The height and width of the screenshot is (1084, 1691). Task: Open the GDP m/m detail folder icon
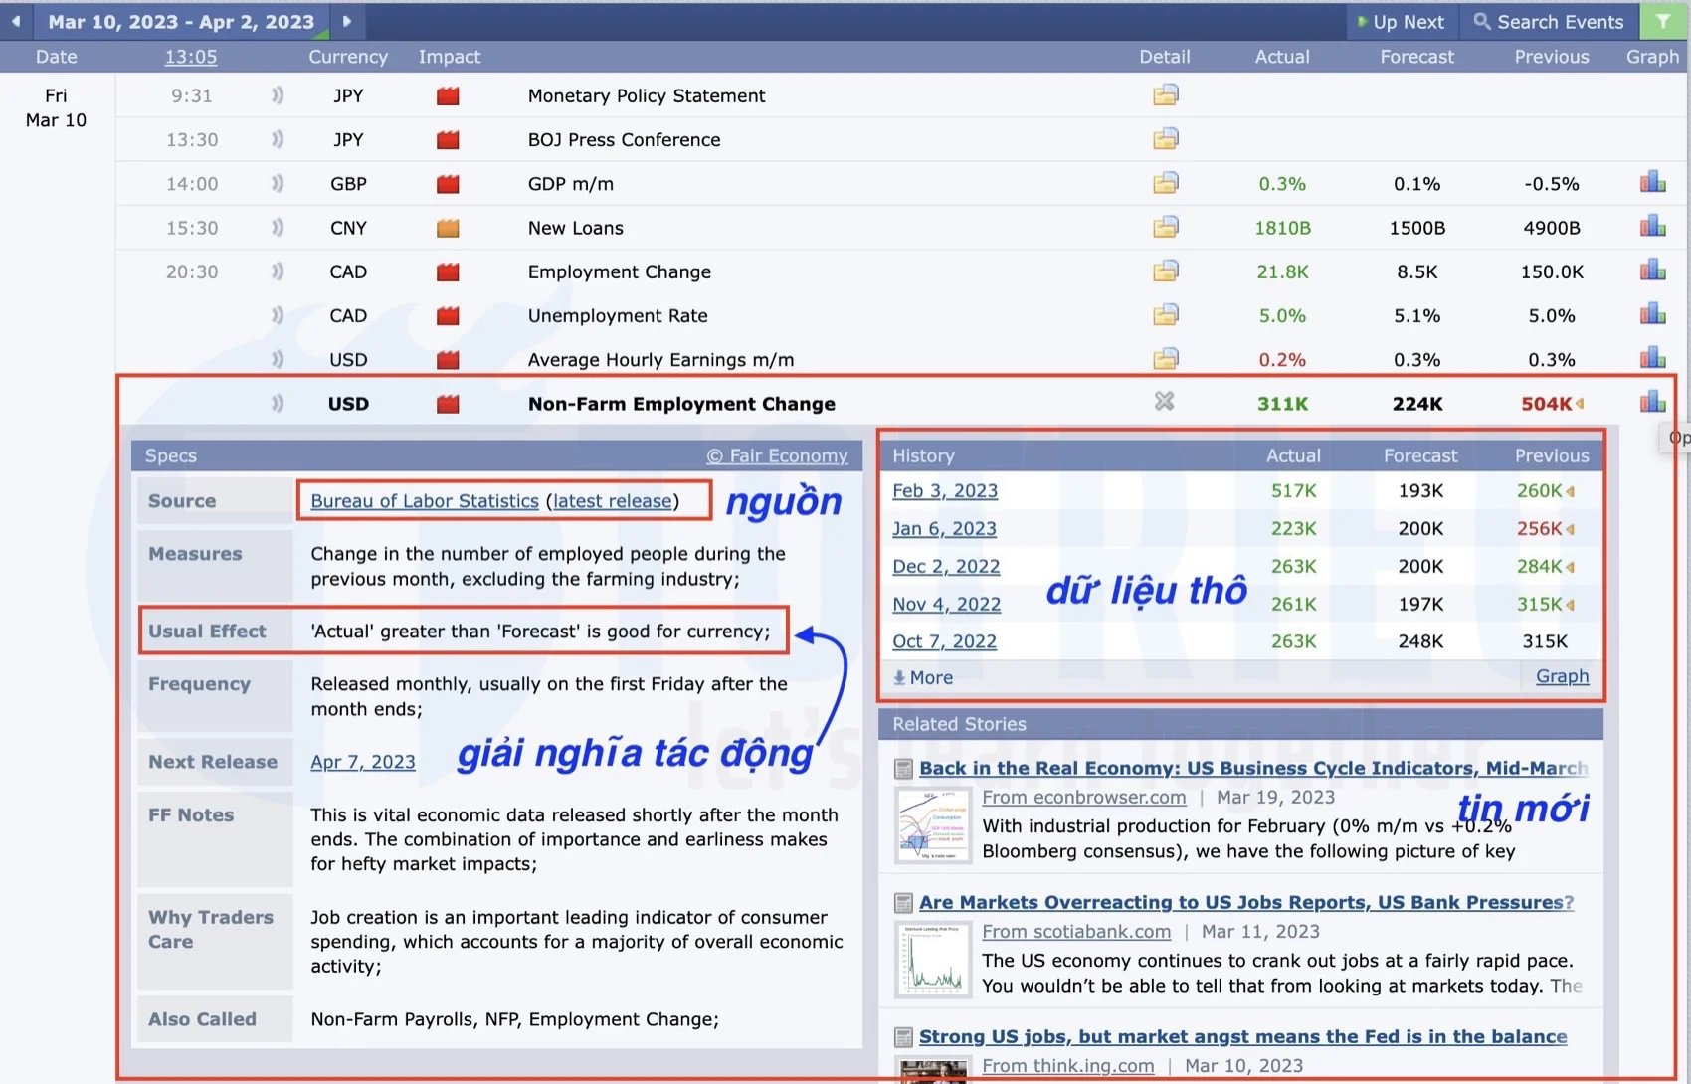point(1165,183)
